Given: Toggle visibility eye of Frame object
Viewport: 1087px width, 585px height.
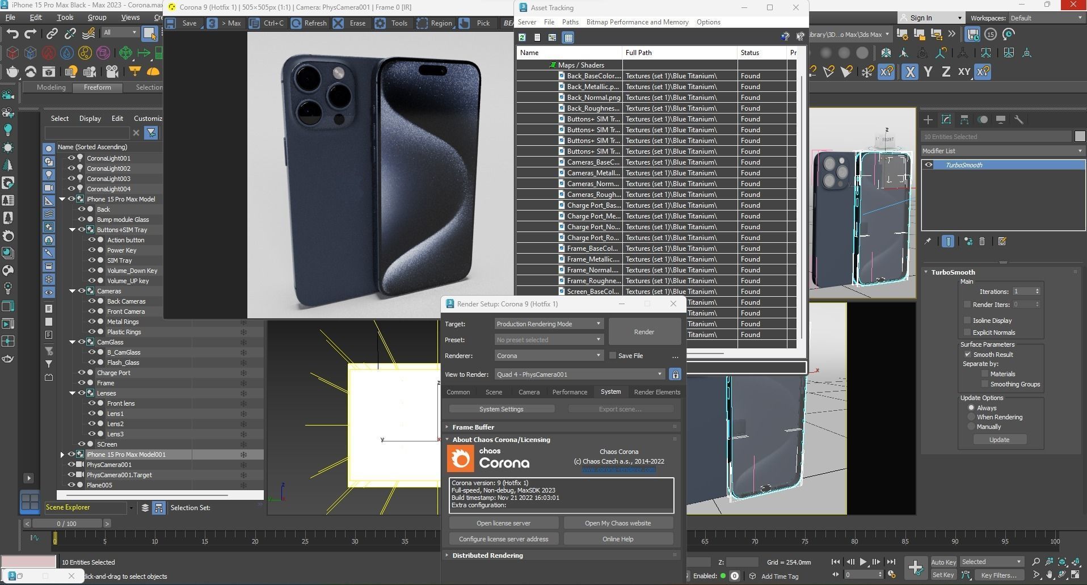Looking at the screenshot, I should 82,383.
